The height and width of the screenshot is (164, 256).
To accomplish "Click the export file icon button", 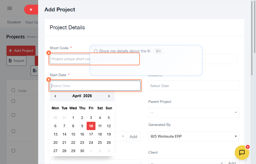I will click(35, 70).
